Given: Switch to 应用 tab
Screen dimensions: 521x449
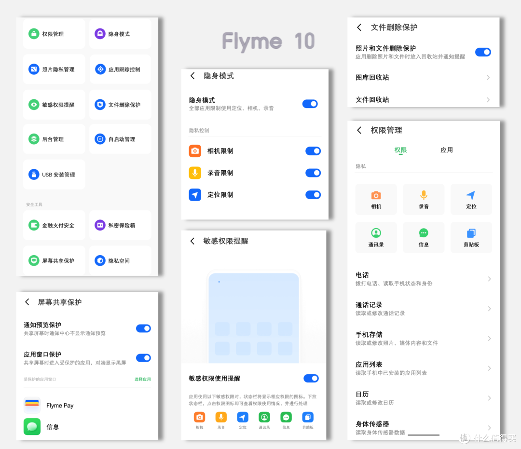Looking at the screenshot, I should [447, 150].
